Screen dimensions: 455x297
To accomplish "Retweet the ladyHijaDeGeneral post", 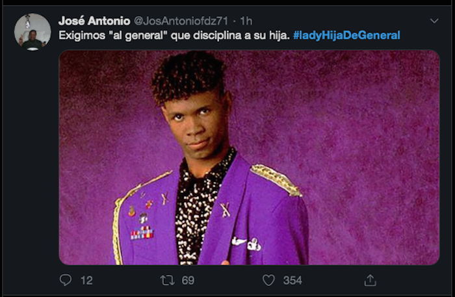I will pos(166,280).
